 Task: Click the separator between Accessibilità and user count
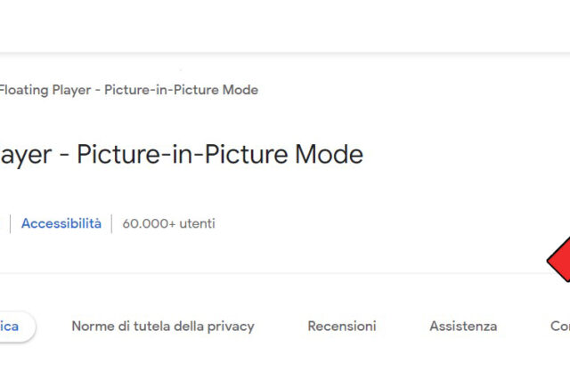pyautogui.click(x=112, y=223)
